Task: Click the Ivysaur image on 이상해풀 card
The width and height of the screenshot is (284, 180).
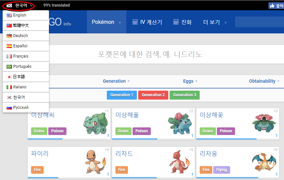Action: (x=180, y=123)
